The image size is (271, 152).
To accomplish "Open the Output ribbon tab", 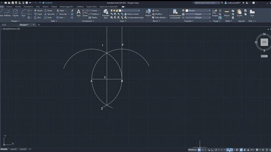I will tap(54, 7).
